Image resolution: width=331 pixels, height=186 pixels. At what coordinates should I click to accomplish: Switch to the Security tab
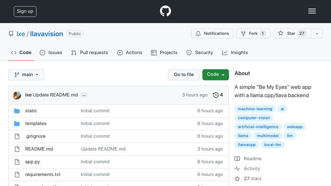(x=200, y=52)
